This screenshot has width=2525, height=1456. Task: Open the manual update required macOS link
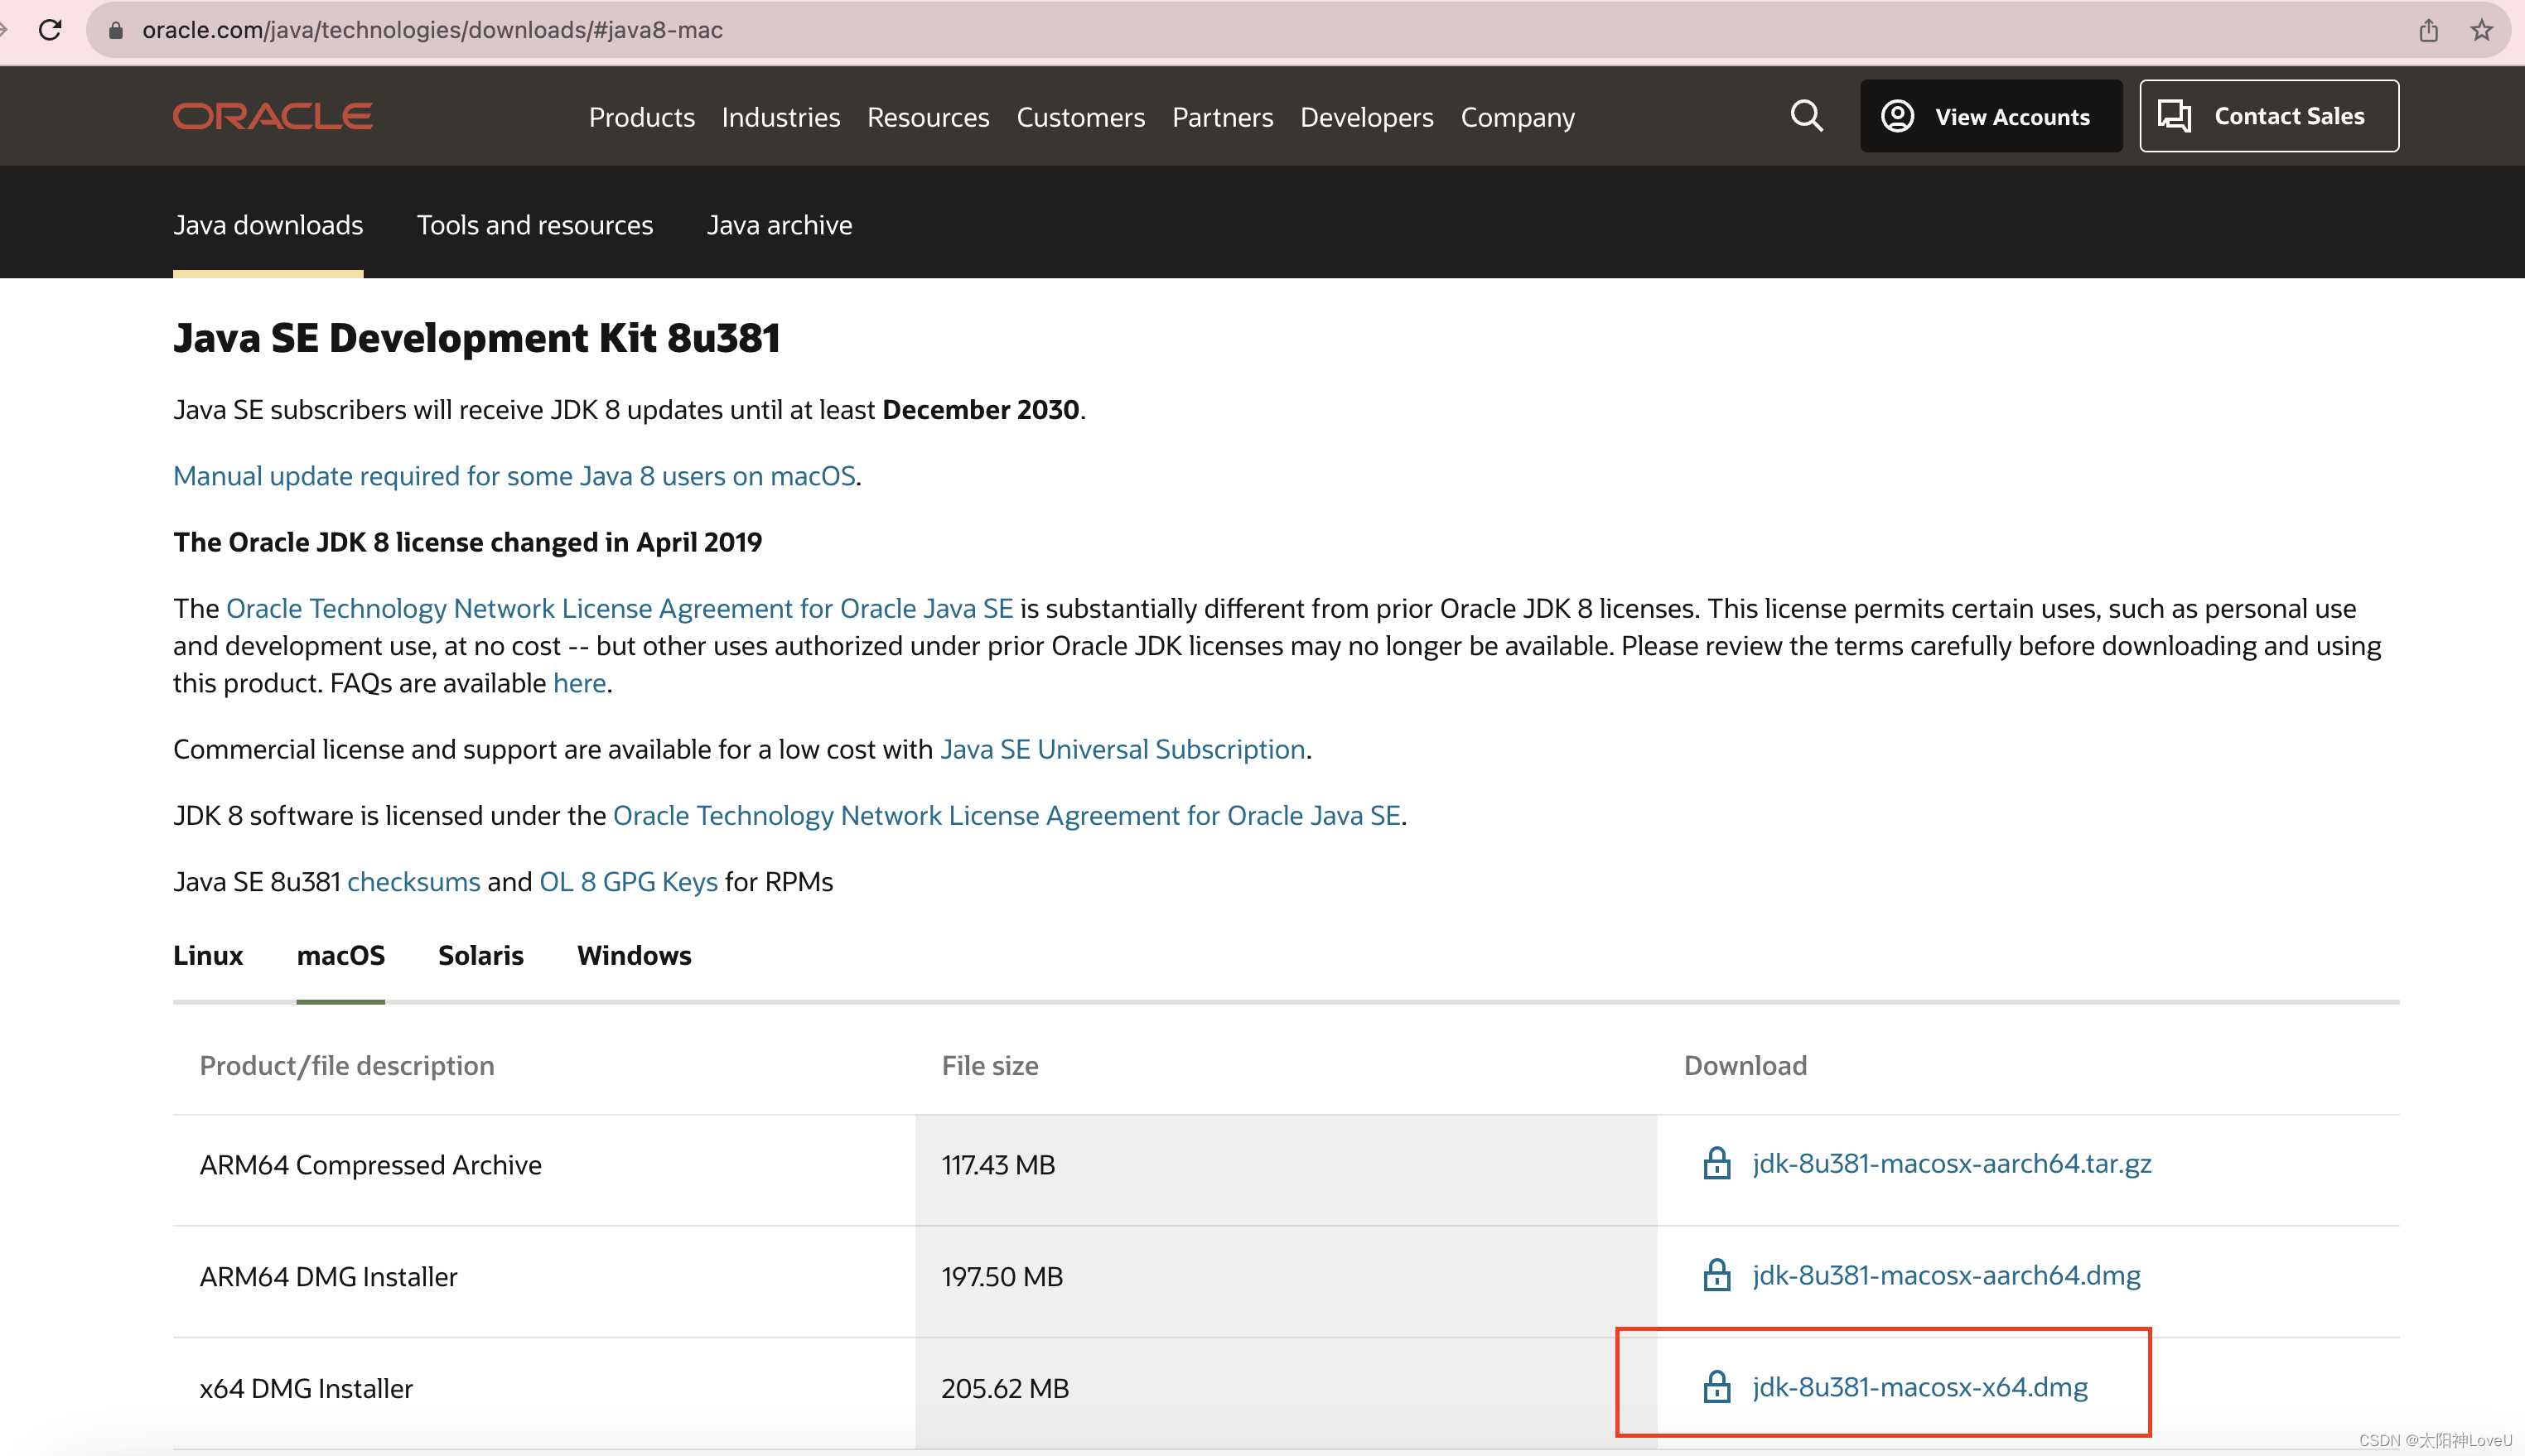(x=514, y=476)
